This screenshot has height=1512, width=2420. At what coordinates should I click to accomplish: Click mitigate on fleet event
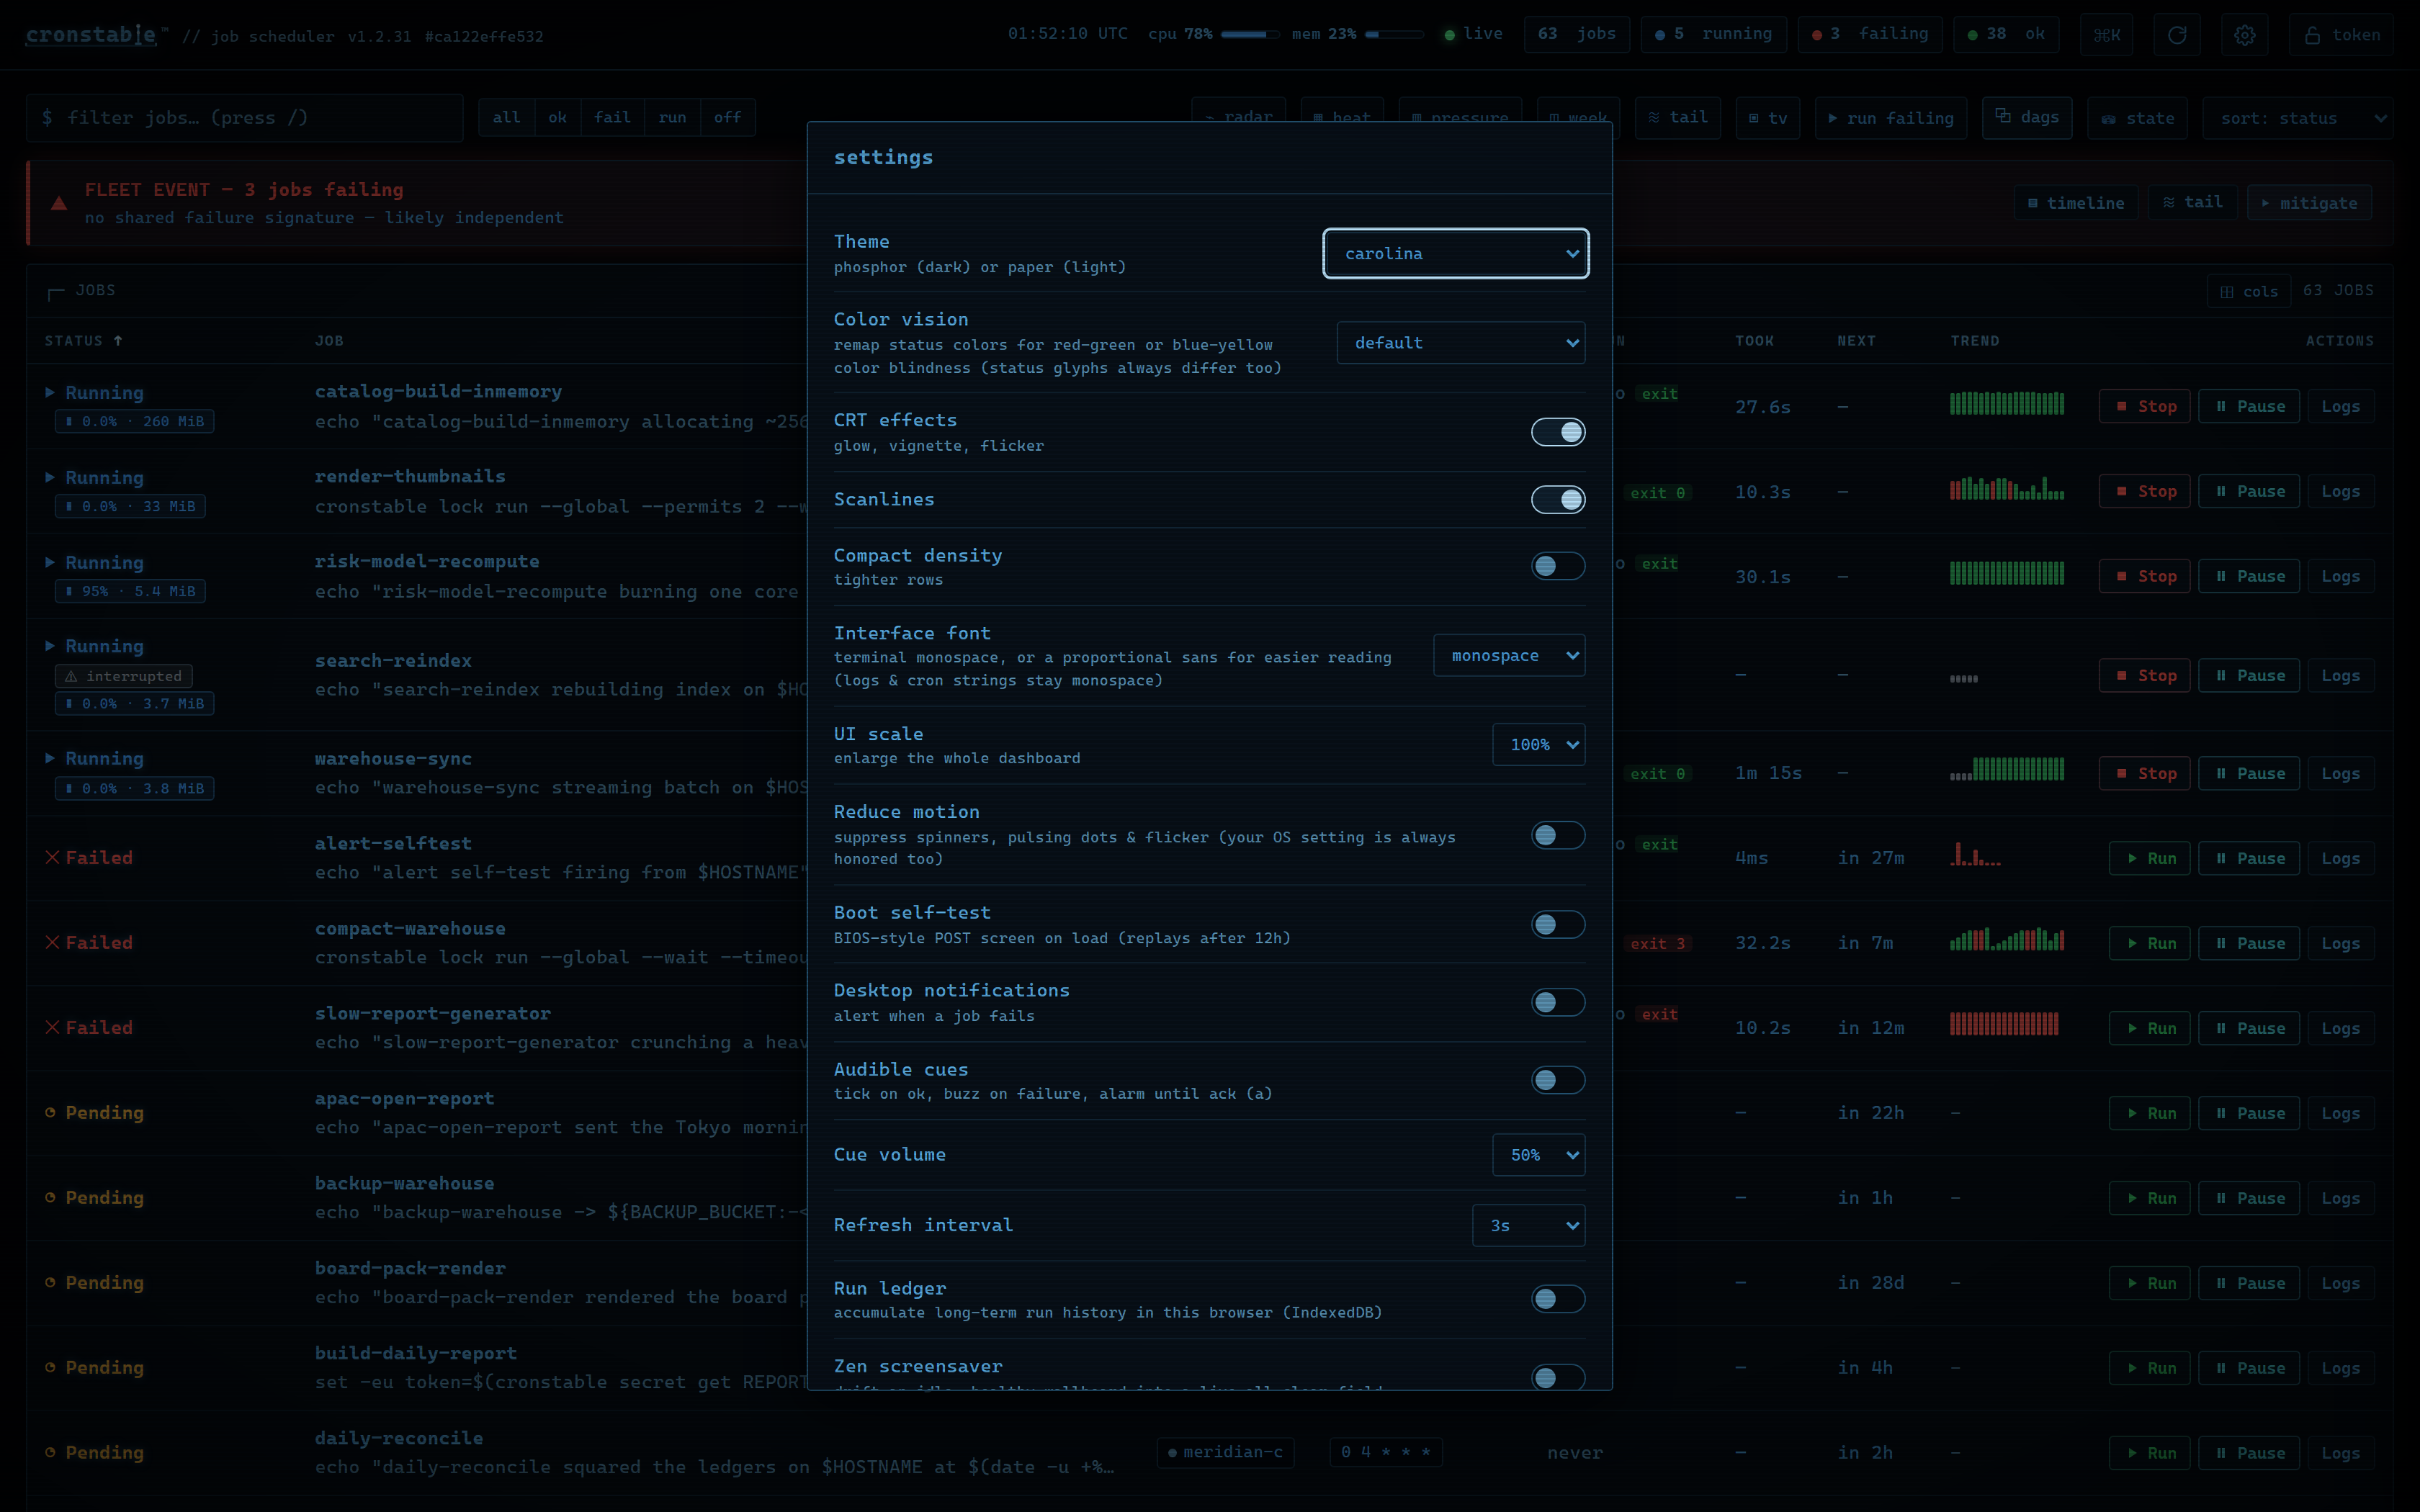tap(2309, 203)
